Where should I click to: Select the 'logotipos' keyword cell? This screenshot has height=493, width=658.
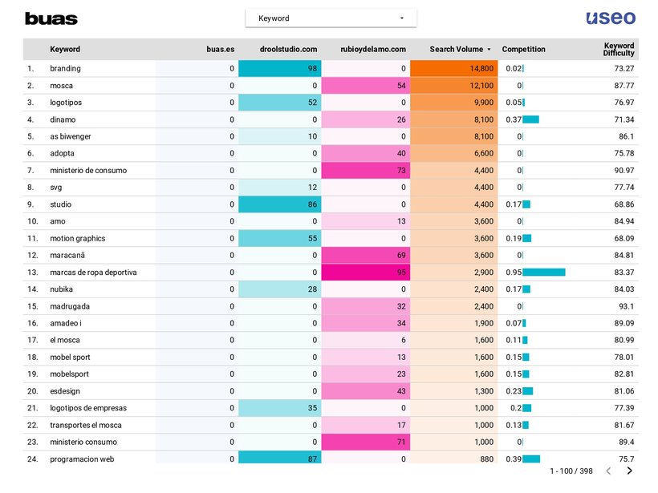coord(66,103)
